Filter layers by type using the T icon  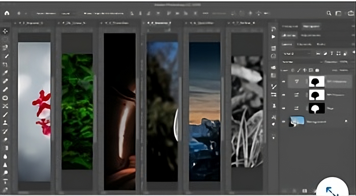332,54
